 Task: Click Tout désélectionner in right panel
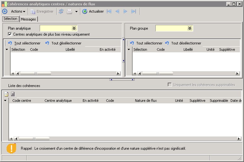(x=186, y=43)
